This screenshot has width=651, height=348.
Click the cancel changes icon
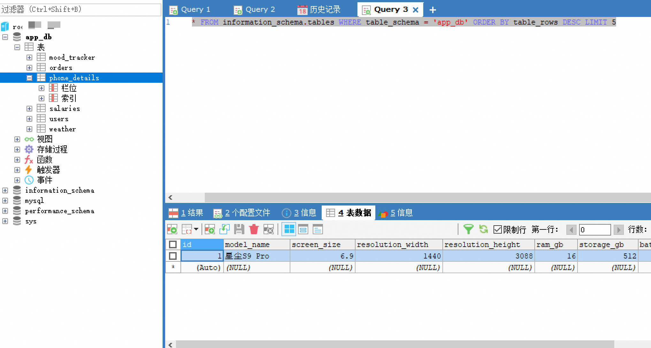268,229
